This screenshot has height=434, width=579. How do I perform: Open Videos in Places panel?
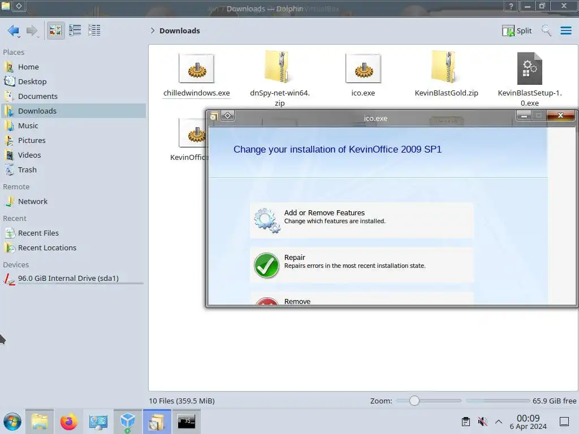tap(73, 155)
